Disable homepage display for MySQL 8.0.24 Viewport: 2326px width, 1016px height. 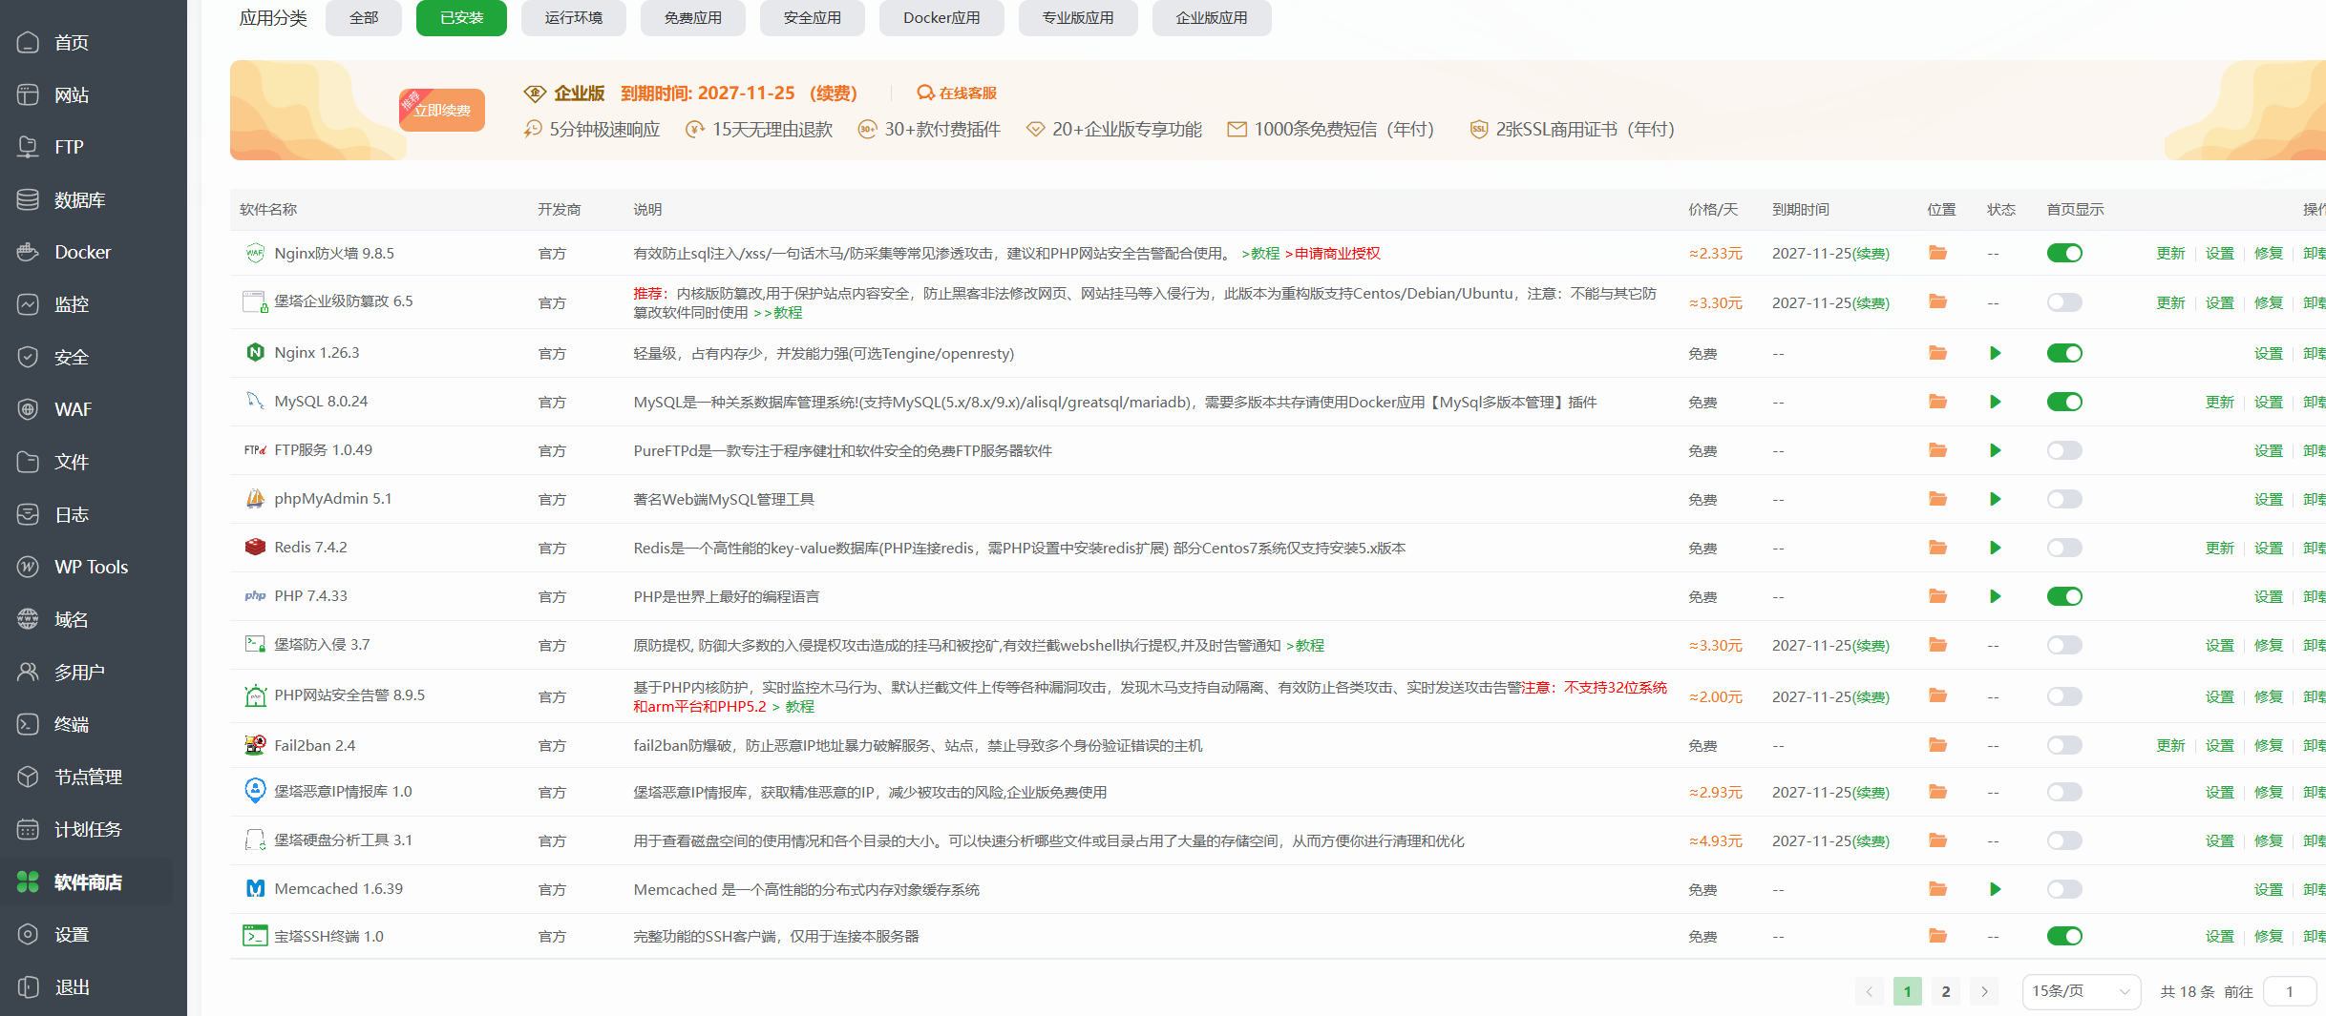[x=2064, y=402]
